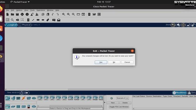The image size is (196, 110).
Task: Select the Switches subcategory icon
Action: (13, 107)
